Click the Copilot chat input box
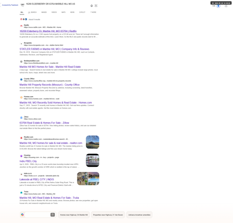The width and height of the screenshot is (233, 223). (37, 215)
